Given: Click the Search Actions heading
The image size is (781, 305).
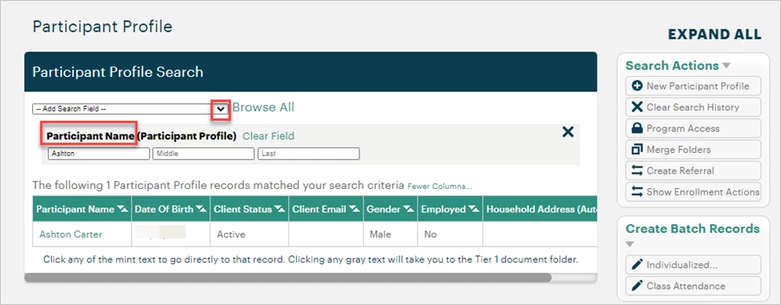Looking at the screenshot, I should pyautogui.click(x=672, y=66).
